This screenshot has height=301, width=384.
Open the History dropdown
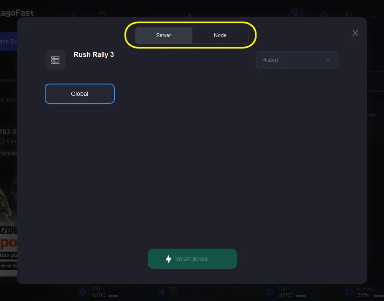(297, 60)
